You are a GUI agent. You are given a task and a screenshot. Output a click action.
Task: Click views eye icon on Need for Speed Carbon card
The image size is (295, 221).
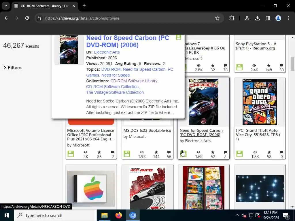click(x=199, y=152)
